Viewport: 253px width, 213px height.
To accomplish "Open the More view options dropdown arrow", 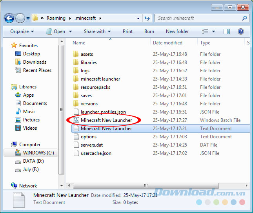I will point(213,31).
